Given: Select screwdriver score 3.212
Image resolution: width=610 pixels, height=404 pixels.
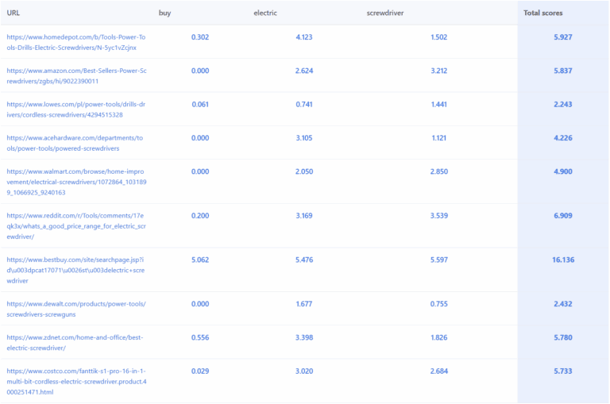Looking at the screenshot, I should pos(438,71).
